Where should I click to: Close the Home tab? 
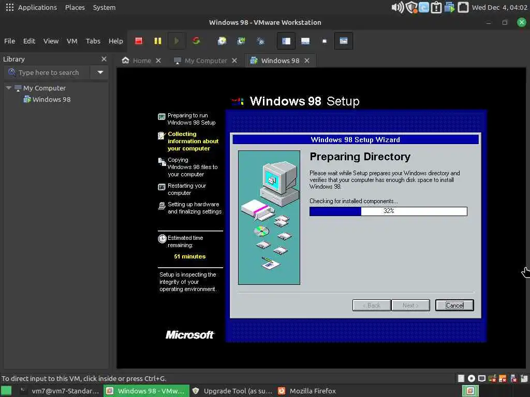(158, 61)
